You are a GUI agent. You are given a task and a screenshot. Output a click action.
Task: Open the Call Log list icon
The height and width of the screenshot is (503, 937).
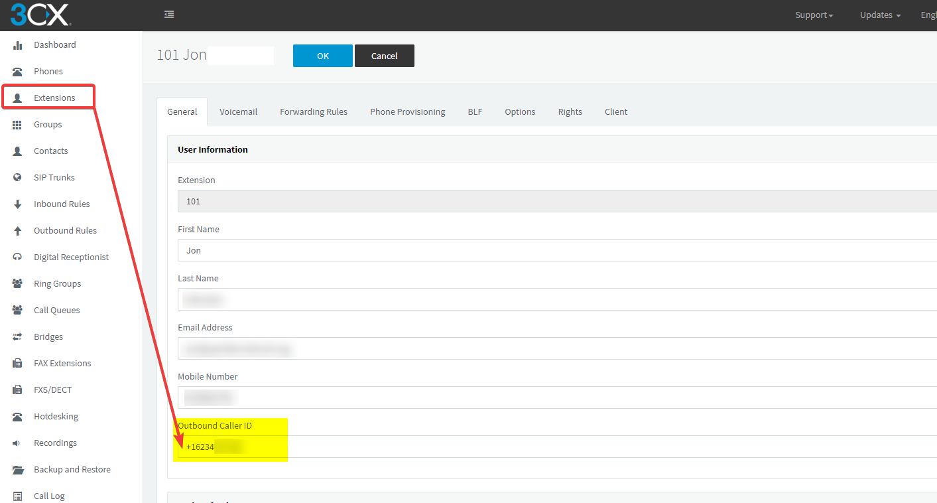pyautogui.click(x=18, y=496)
